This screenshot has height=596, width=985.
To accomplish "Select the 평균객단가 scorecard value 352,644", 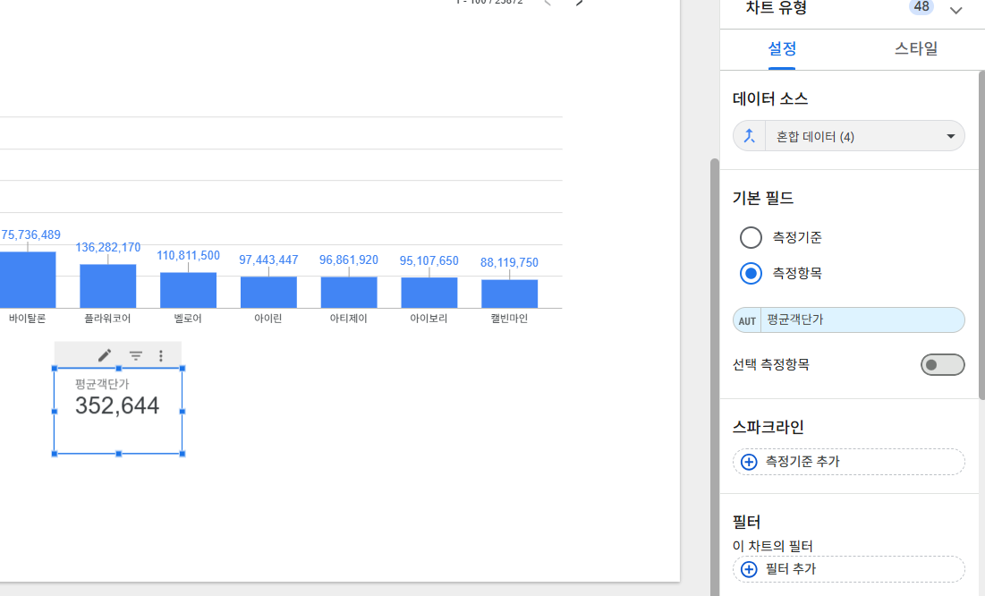I will [117, 405].
